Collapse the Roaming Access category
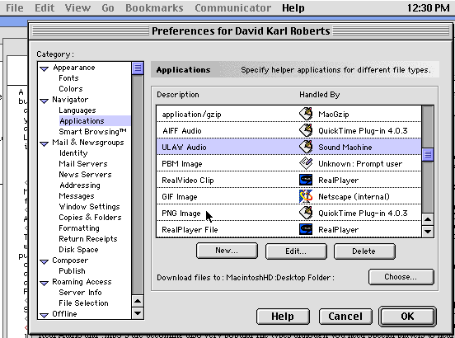455x338 pixels. (45, 283)
